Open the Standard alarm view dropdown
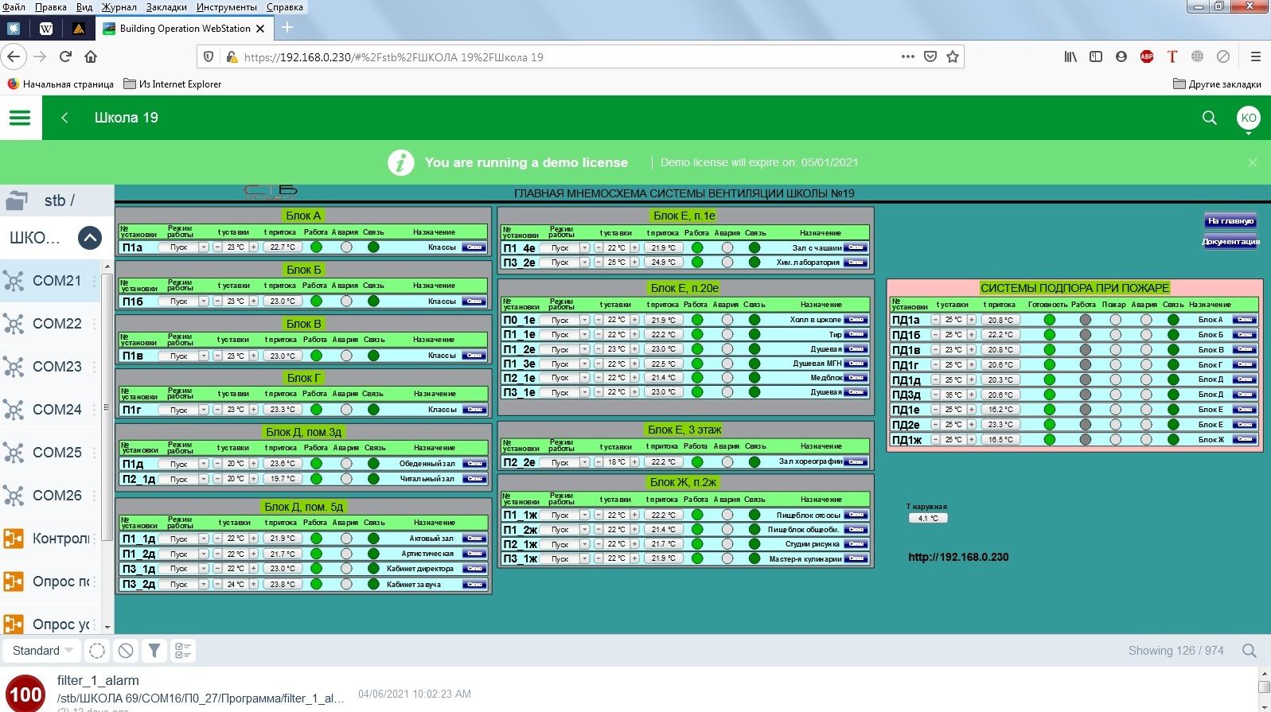Screen dimensions: 1271x712 point(43,651)
